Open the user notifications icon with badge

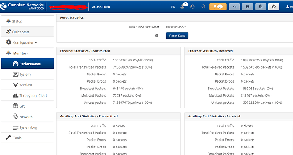click(184, 6)
